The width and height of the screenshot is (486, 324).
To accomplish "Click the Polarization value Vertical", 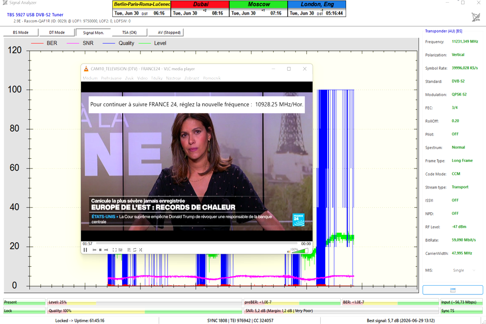I will pos(458,55).
